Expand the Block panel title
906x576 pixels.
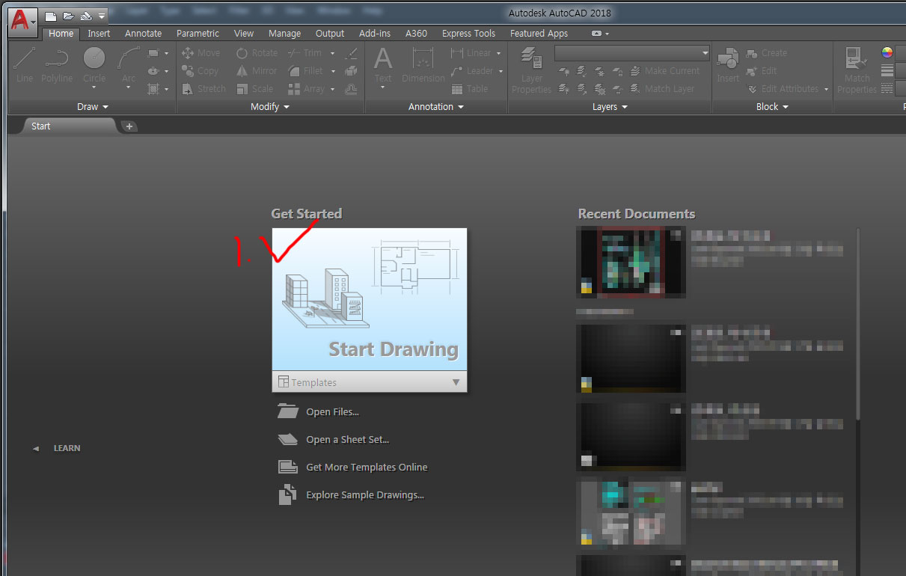[772, 107]
